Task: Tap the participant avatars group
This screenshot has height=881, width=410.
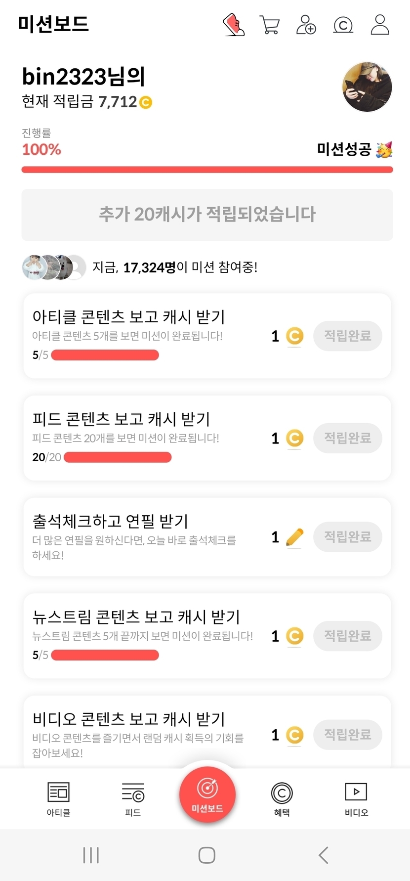Action: (54, 267)
